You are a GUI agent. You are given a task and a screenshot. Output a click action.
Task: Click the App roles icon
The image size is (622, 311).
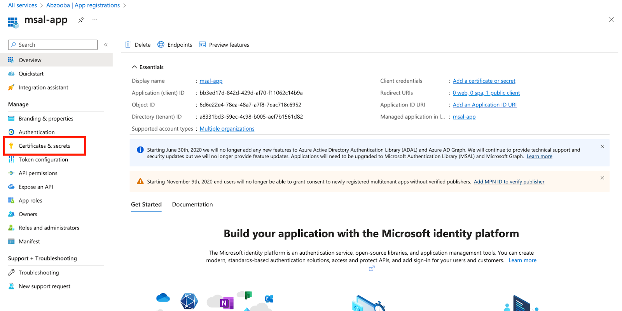[11, 200]
